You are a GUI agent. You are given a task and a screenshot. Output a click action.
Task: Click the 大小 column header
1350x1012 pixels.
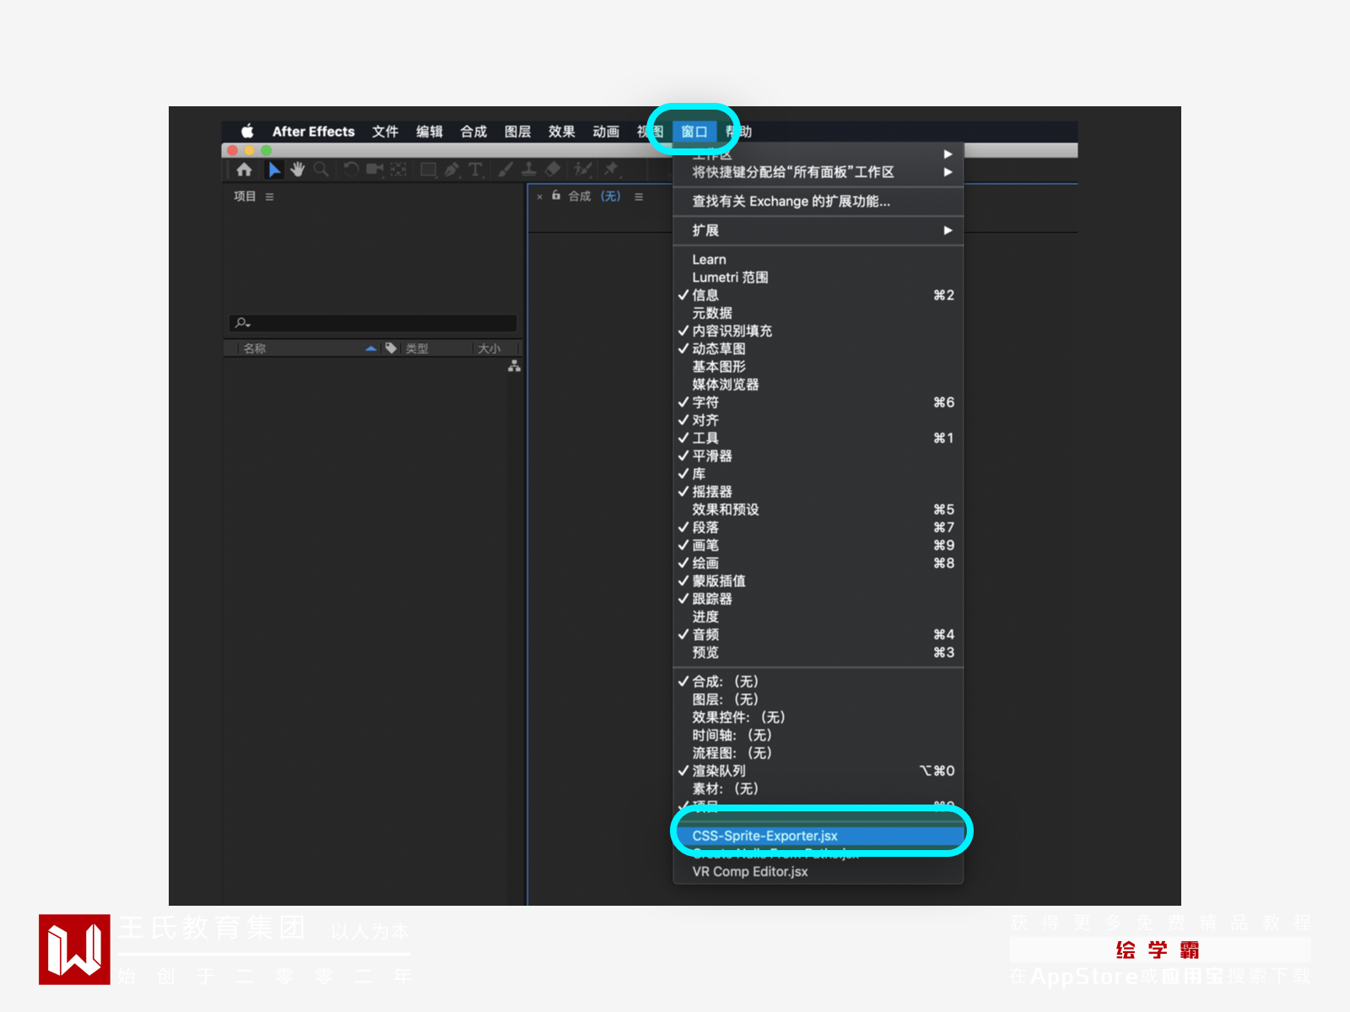(x=489, y=348)
